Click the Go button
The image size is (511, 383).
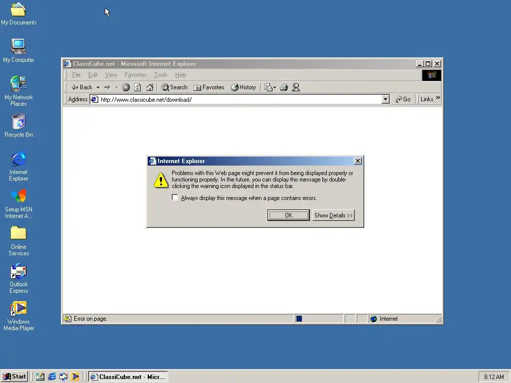[x=403, y=99]
